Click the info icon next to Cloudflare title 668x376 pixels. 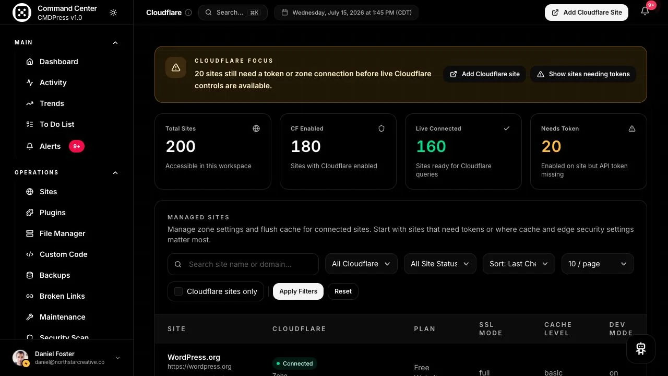point(188,13)
